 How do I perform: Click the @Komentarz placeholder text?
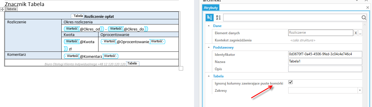click(91, 56)
